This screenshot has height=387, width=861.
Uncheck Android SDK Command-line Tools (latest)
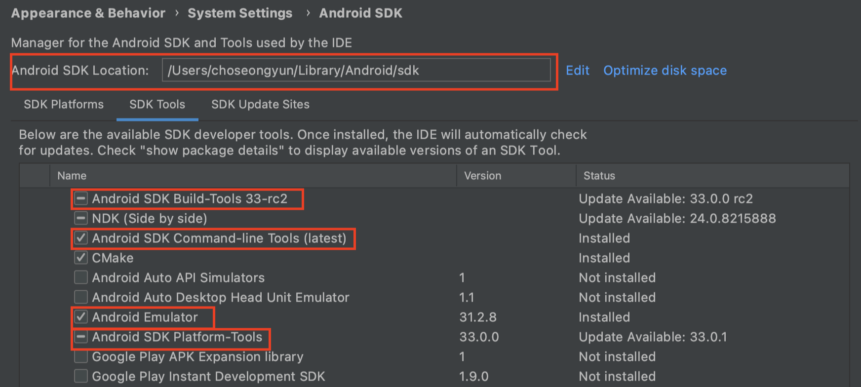(x=81, y=238)
